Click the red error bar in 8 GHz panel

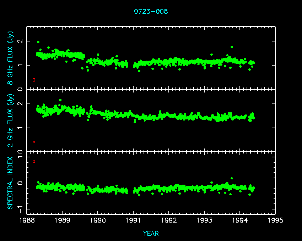[x=34, y=80]
